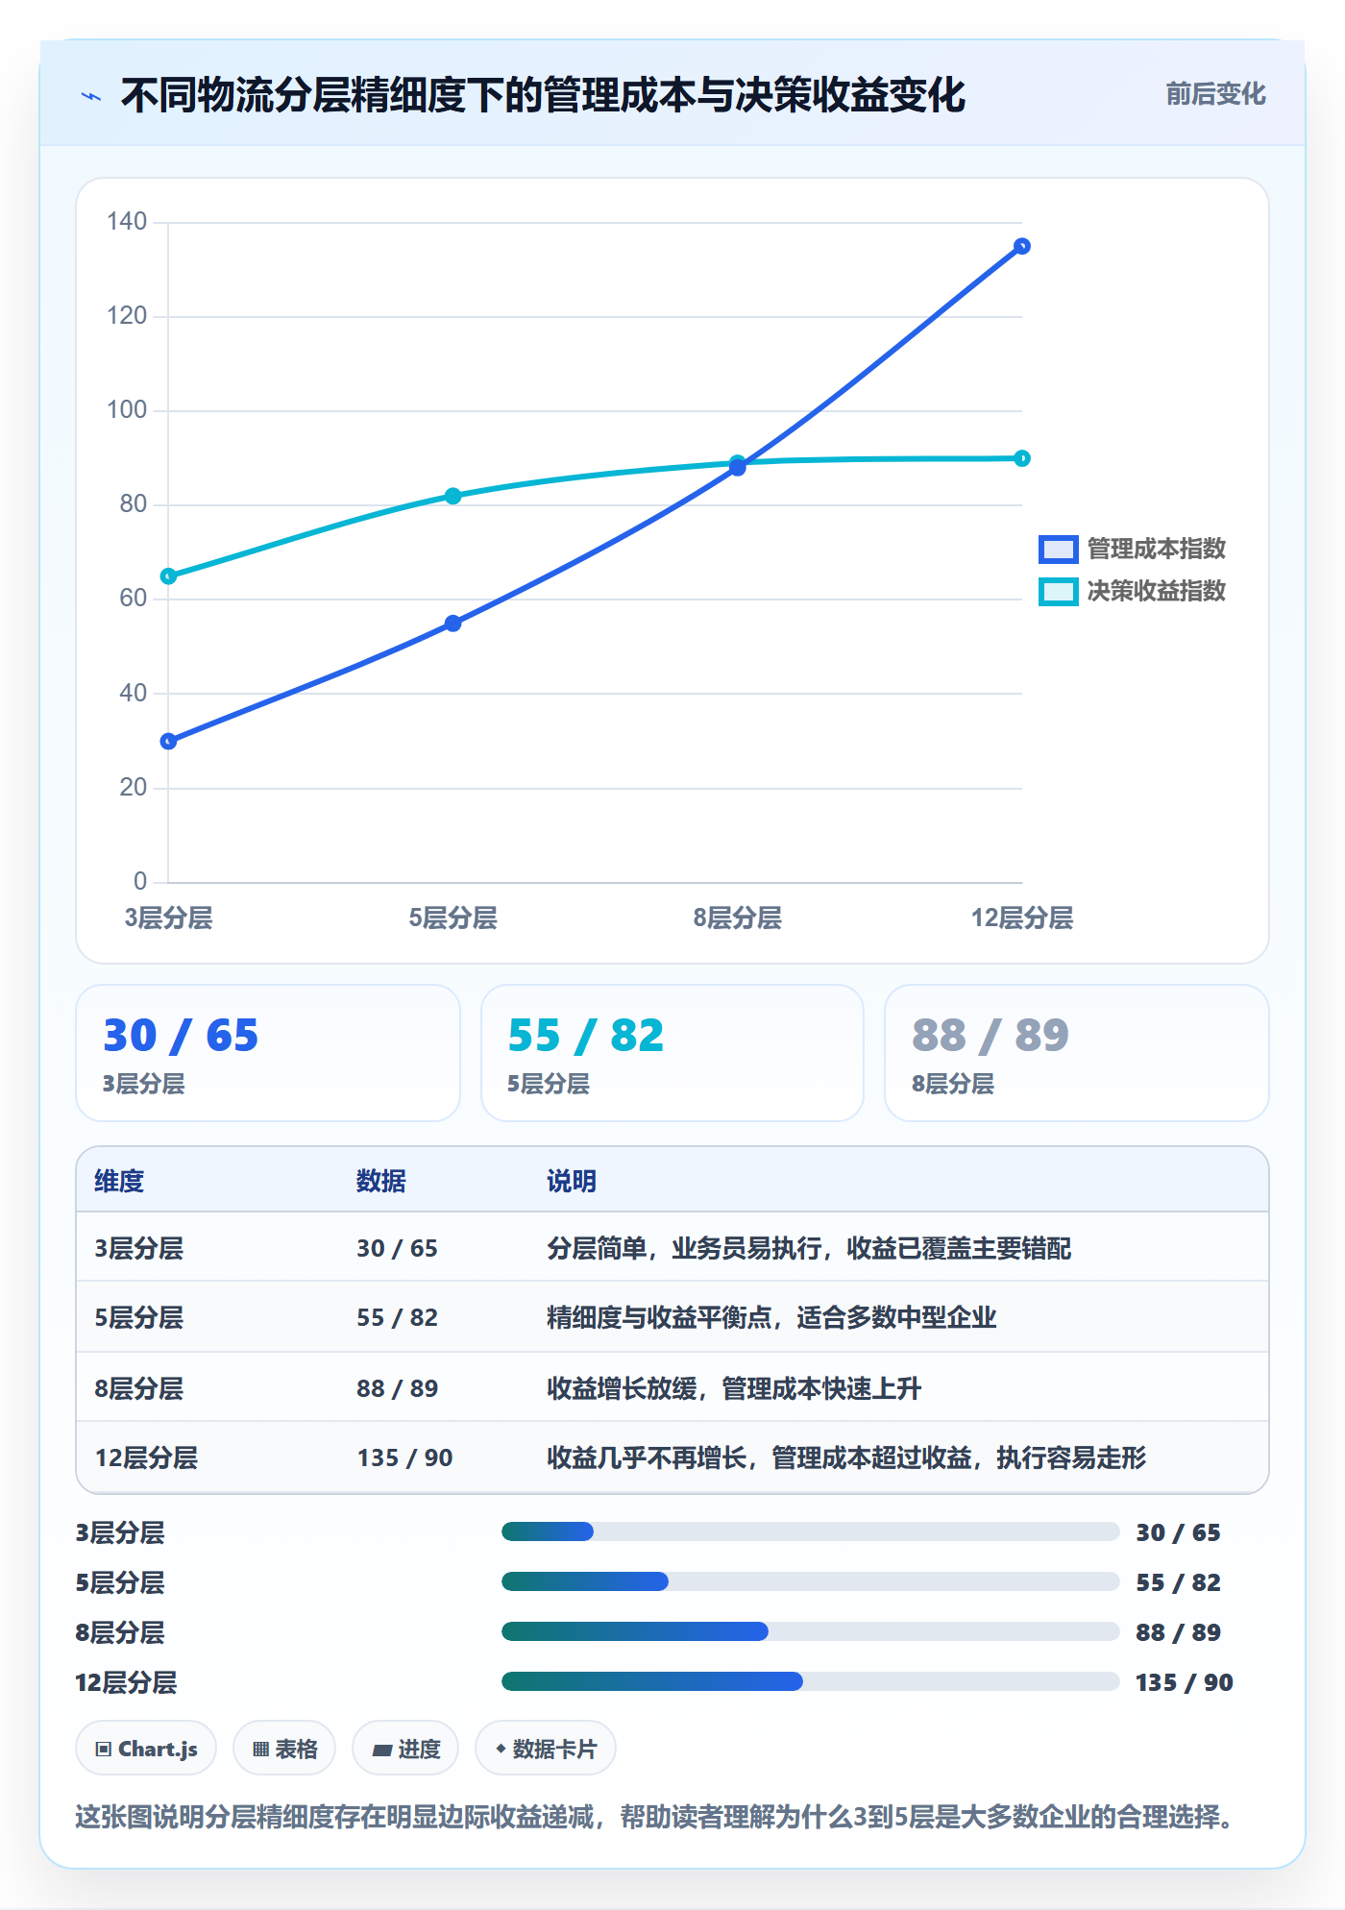Screen dimensions: 1345x1910
Task: Click the 收益增长放缓 description cell
Action: pos(734,1388)
